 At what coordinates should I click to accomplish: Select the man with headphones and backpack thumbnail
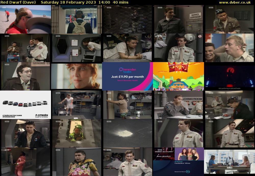coord(76,19)
